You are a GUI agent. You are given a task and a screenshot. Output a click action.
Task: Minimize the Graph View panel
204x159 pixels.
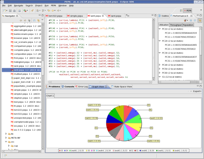[x=198, y=86]
